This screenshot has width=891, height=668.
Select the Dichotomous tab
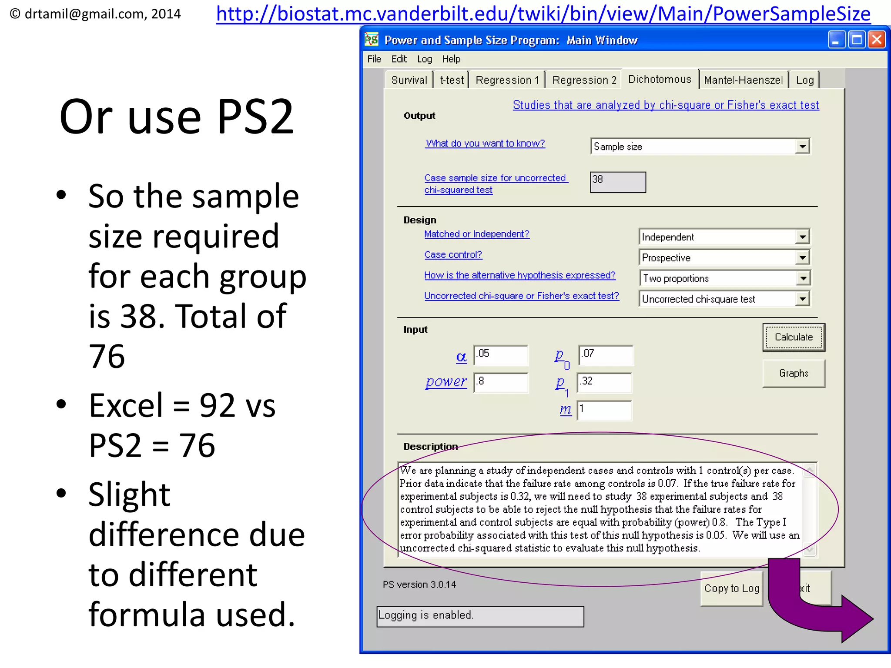660,79
